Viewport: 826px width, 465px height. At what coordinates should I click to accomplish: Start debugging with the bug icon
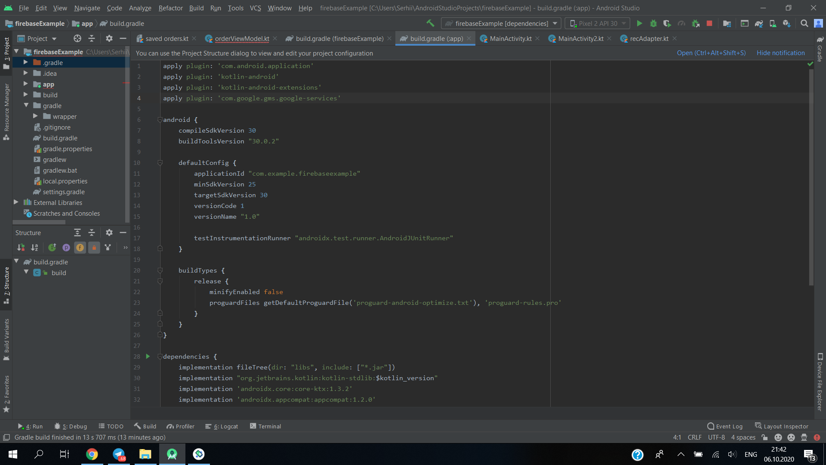tap(653, 23)
